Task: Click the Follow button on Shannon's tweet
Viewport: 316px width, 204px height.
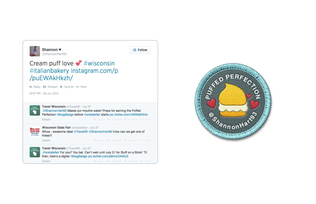Action: click(x=140, y=50)
